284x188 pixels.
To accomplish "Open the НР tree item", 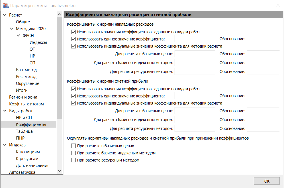I will point(32,56).
